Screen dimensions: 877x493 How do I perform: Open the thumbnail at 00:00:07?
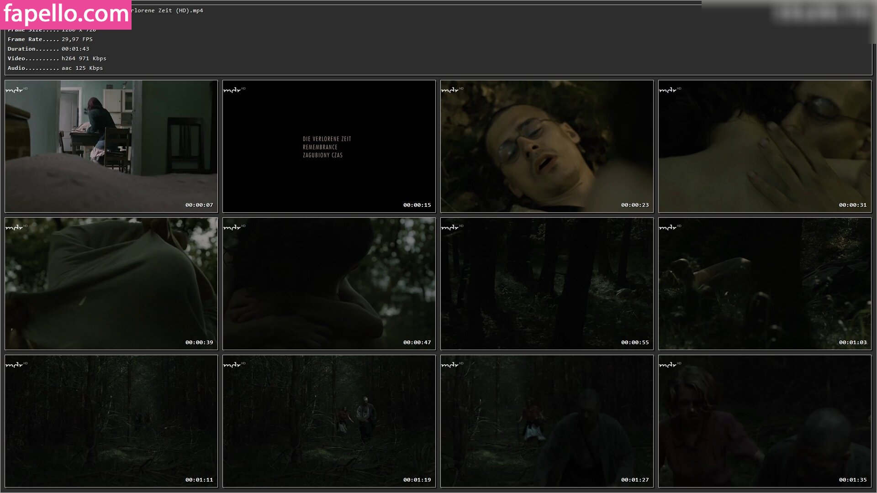(111, 146)
